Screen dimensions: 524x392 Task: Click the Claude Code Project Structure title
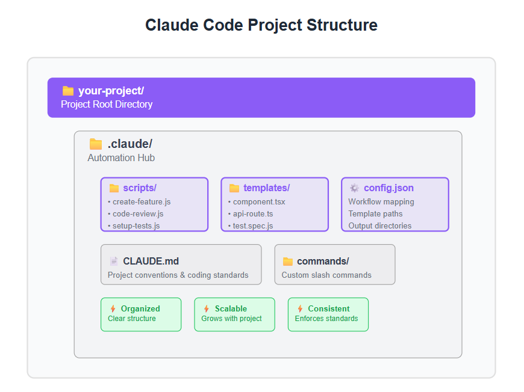pos(261,25)
